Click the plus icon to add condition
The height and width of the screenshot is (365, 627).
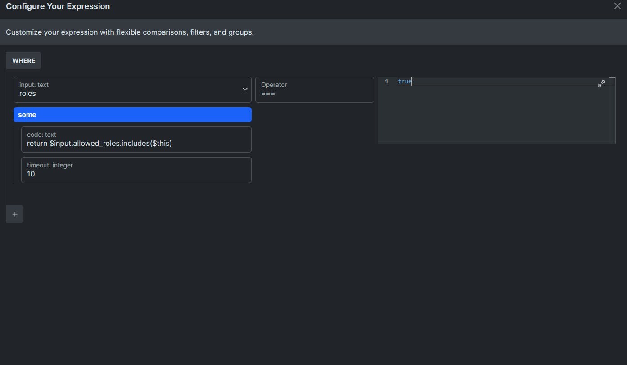(15, 214)
